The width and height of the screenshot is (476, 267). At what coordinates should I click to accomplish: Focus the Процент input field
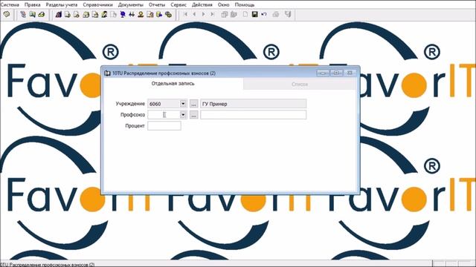(164, 126)
